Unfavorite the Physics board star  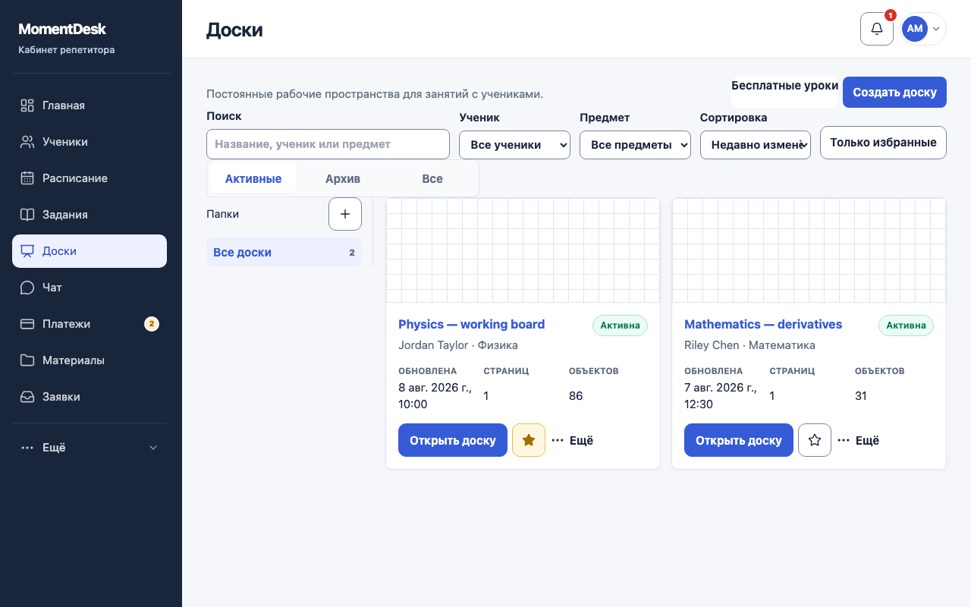click(x=529, y=440)
